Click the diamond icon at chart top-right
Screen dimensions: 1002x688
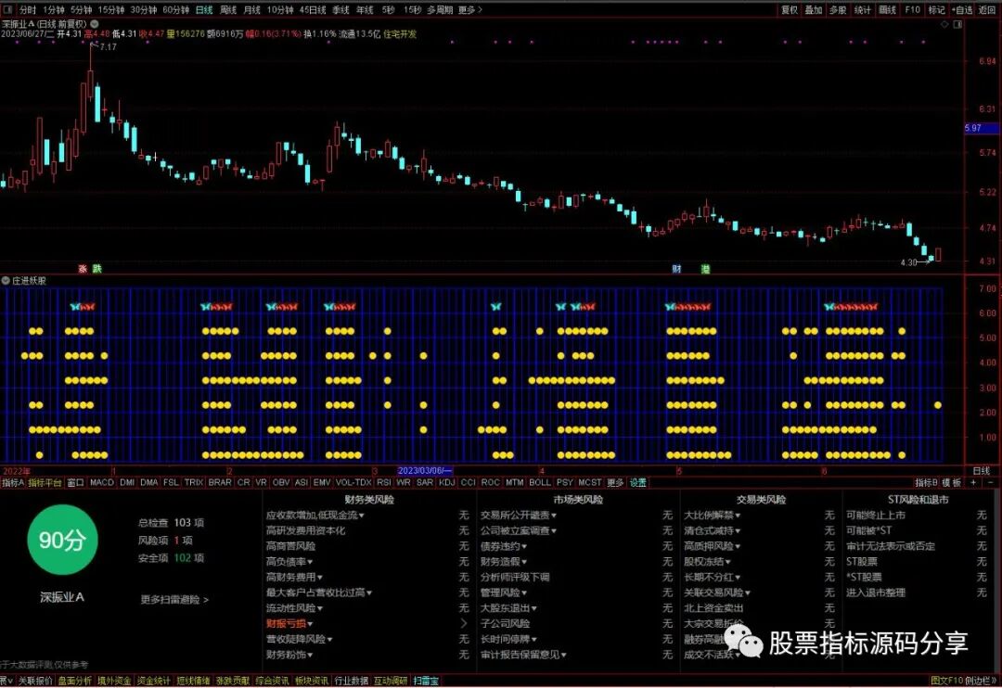[944, 24]
